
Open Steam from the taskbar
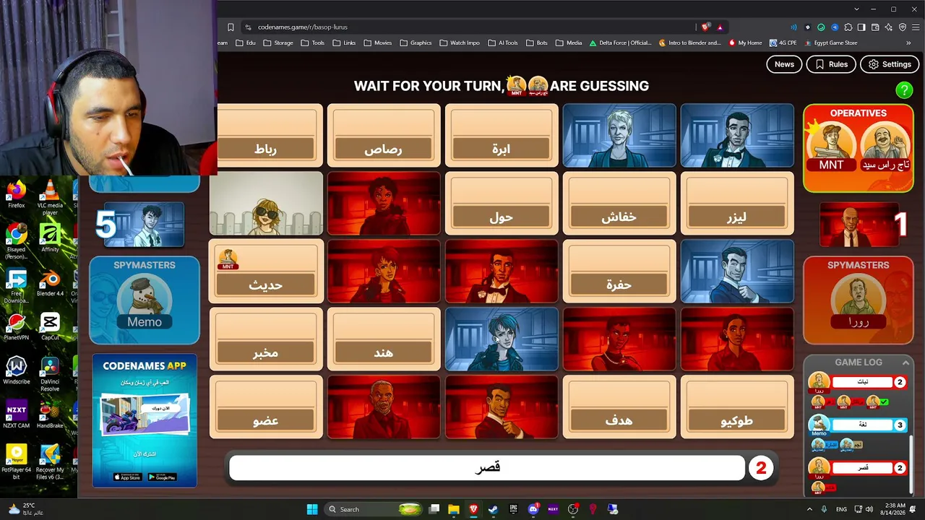493,509
